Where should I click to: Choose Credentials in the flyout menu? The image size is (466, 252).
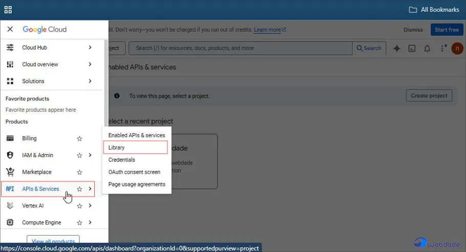click(122, 160)
